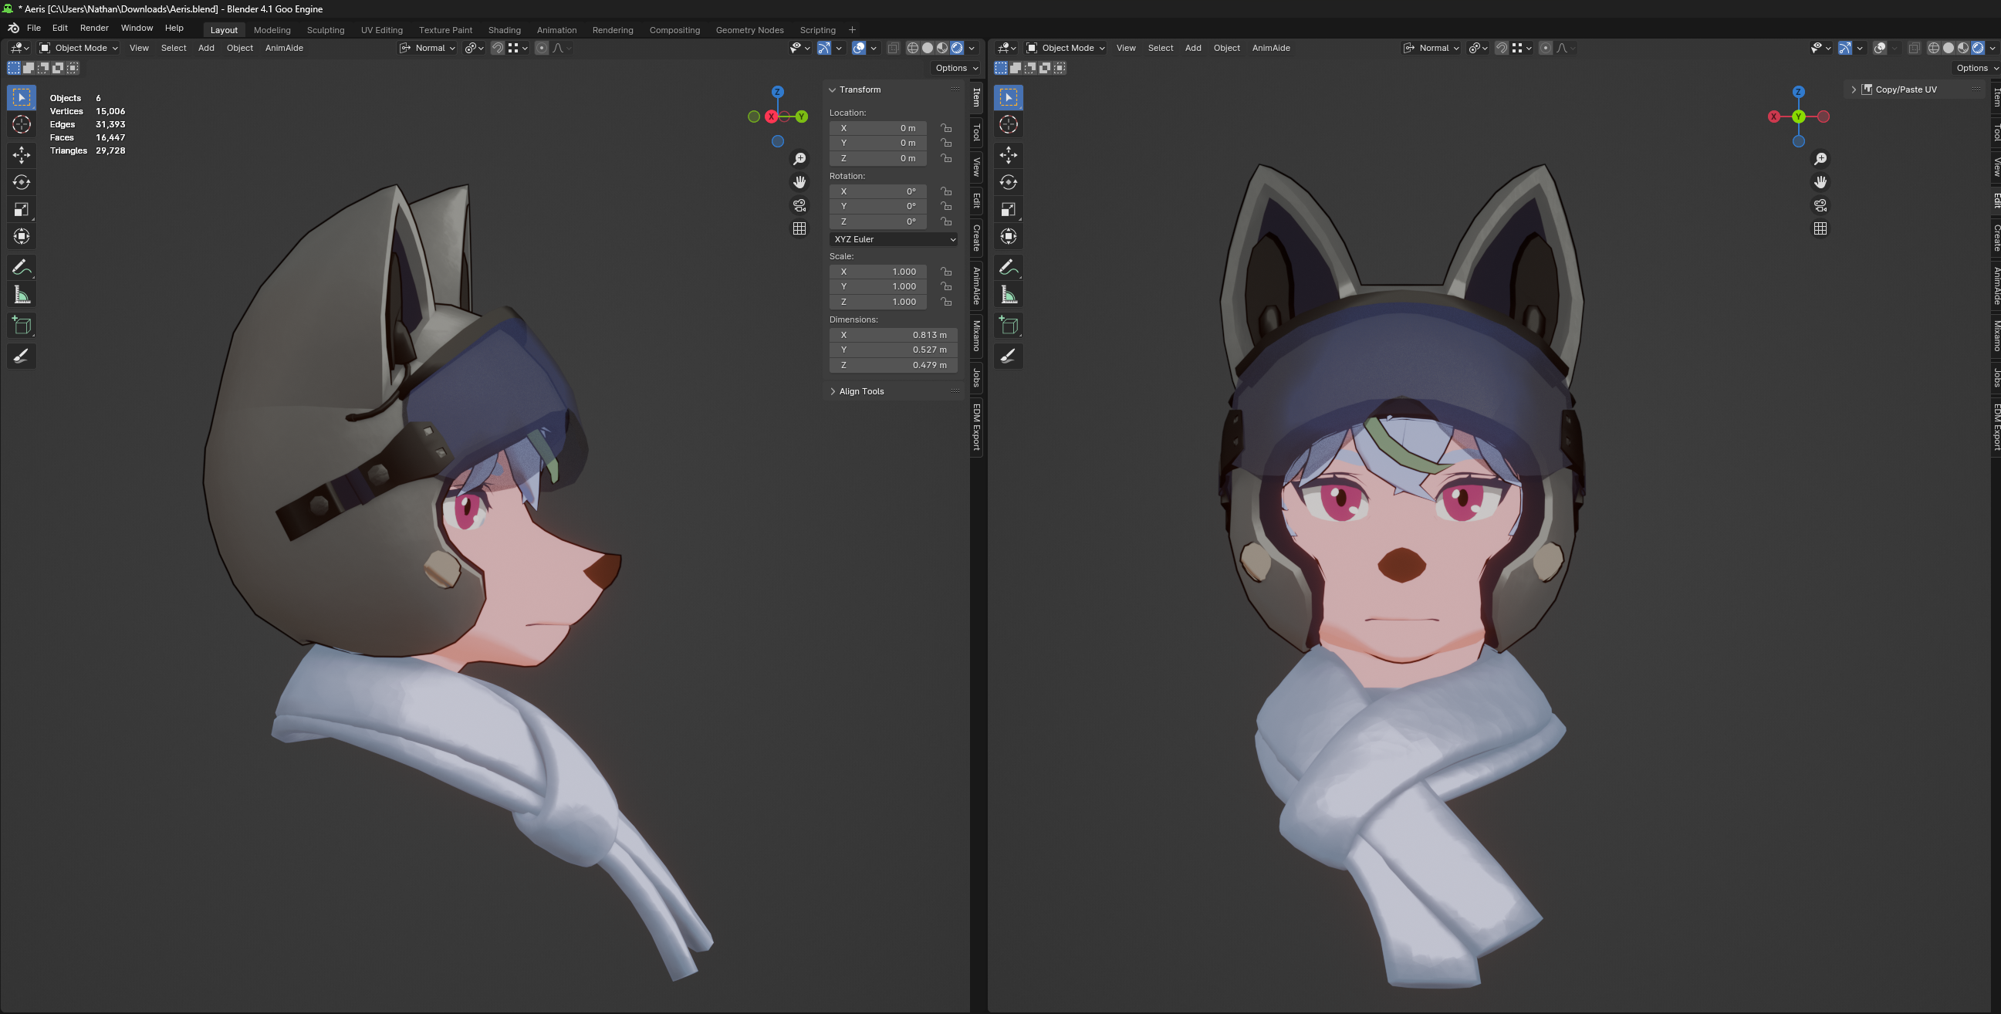The image size is (2001, 1014).
Task: Select the Measure tool in right viewport
Action: tap(1009, 296)
